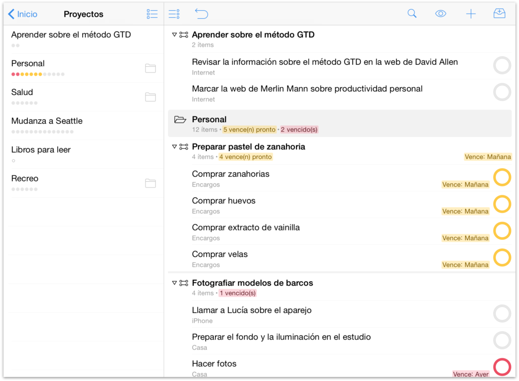
Task: Tap the eye view options icon
Action: click(441, 14)
